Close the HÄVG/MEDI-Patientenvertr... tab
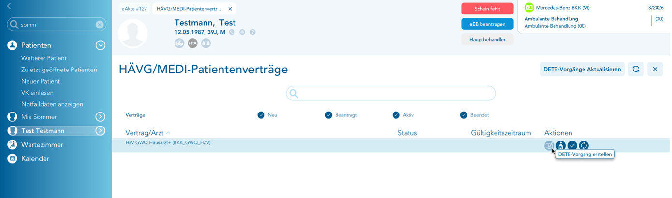This screenshot has width=672, height=198. coord(230,9)
